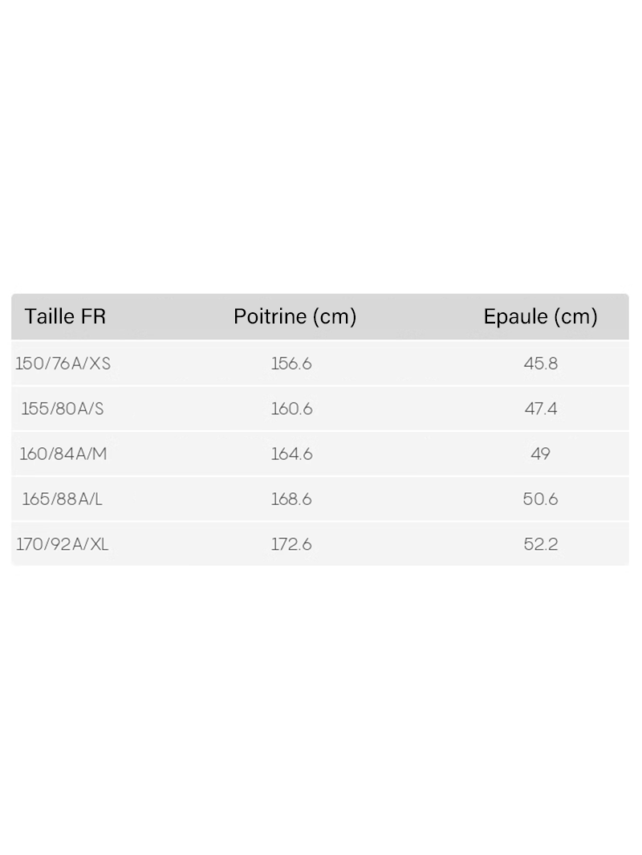Select the 150/76A/XS size cell
The height and width of the screenshot is (855, 642).
63,364
